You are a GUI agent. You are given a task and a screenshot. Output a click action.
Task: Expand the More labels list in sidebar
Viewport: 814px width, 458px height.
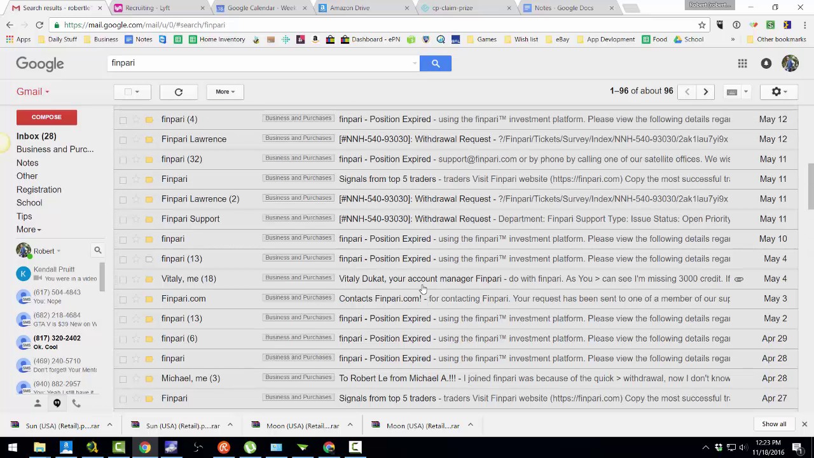pyautogui.click(x=29, y=230)
